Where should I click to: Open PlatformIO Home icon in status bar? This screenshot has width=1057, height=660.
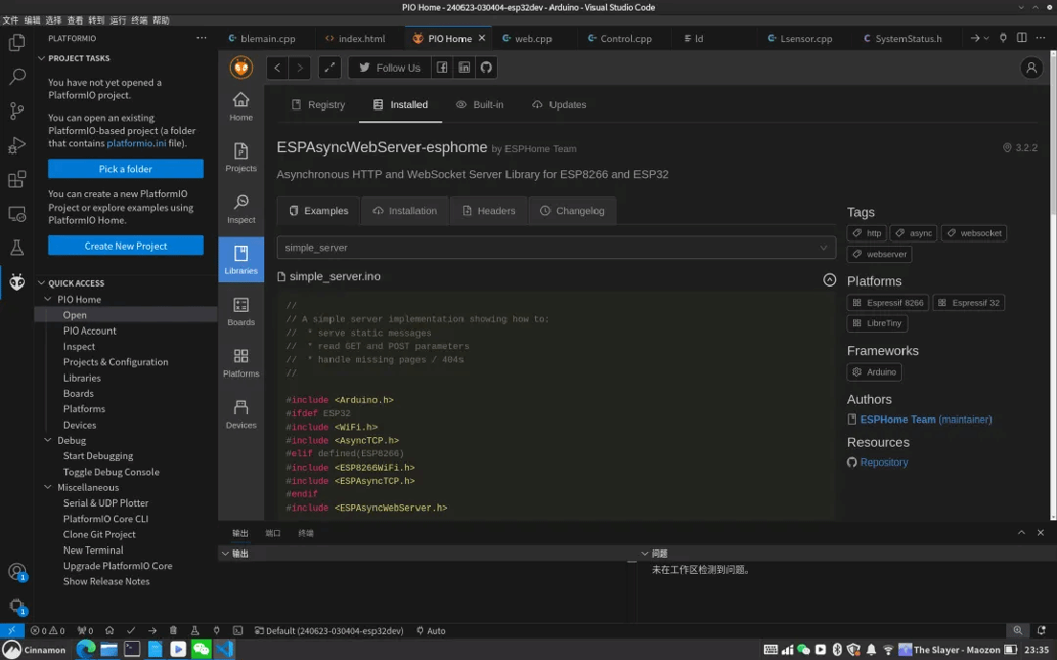point(109,630)
